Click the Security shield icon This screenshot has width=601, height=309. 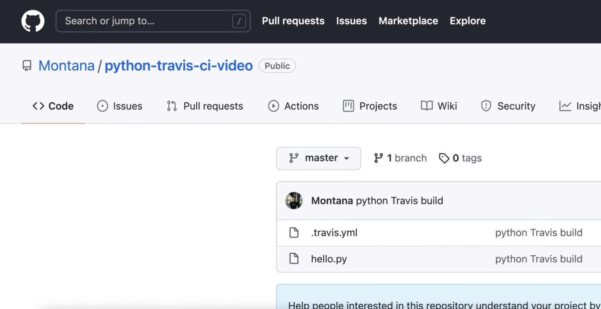tap(486, 106)
